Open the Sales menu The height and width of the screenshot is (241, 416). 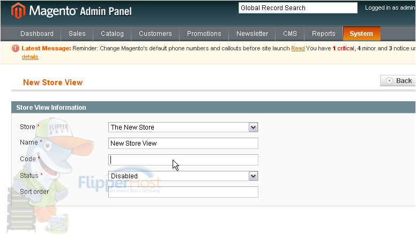pyautogui.click(x=77, y=34)
